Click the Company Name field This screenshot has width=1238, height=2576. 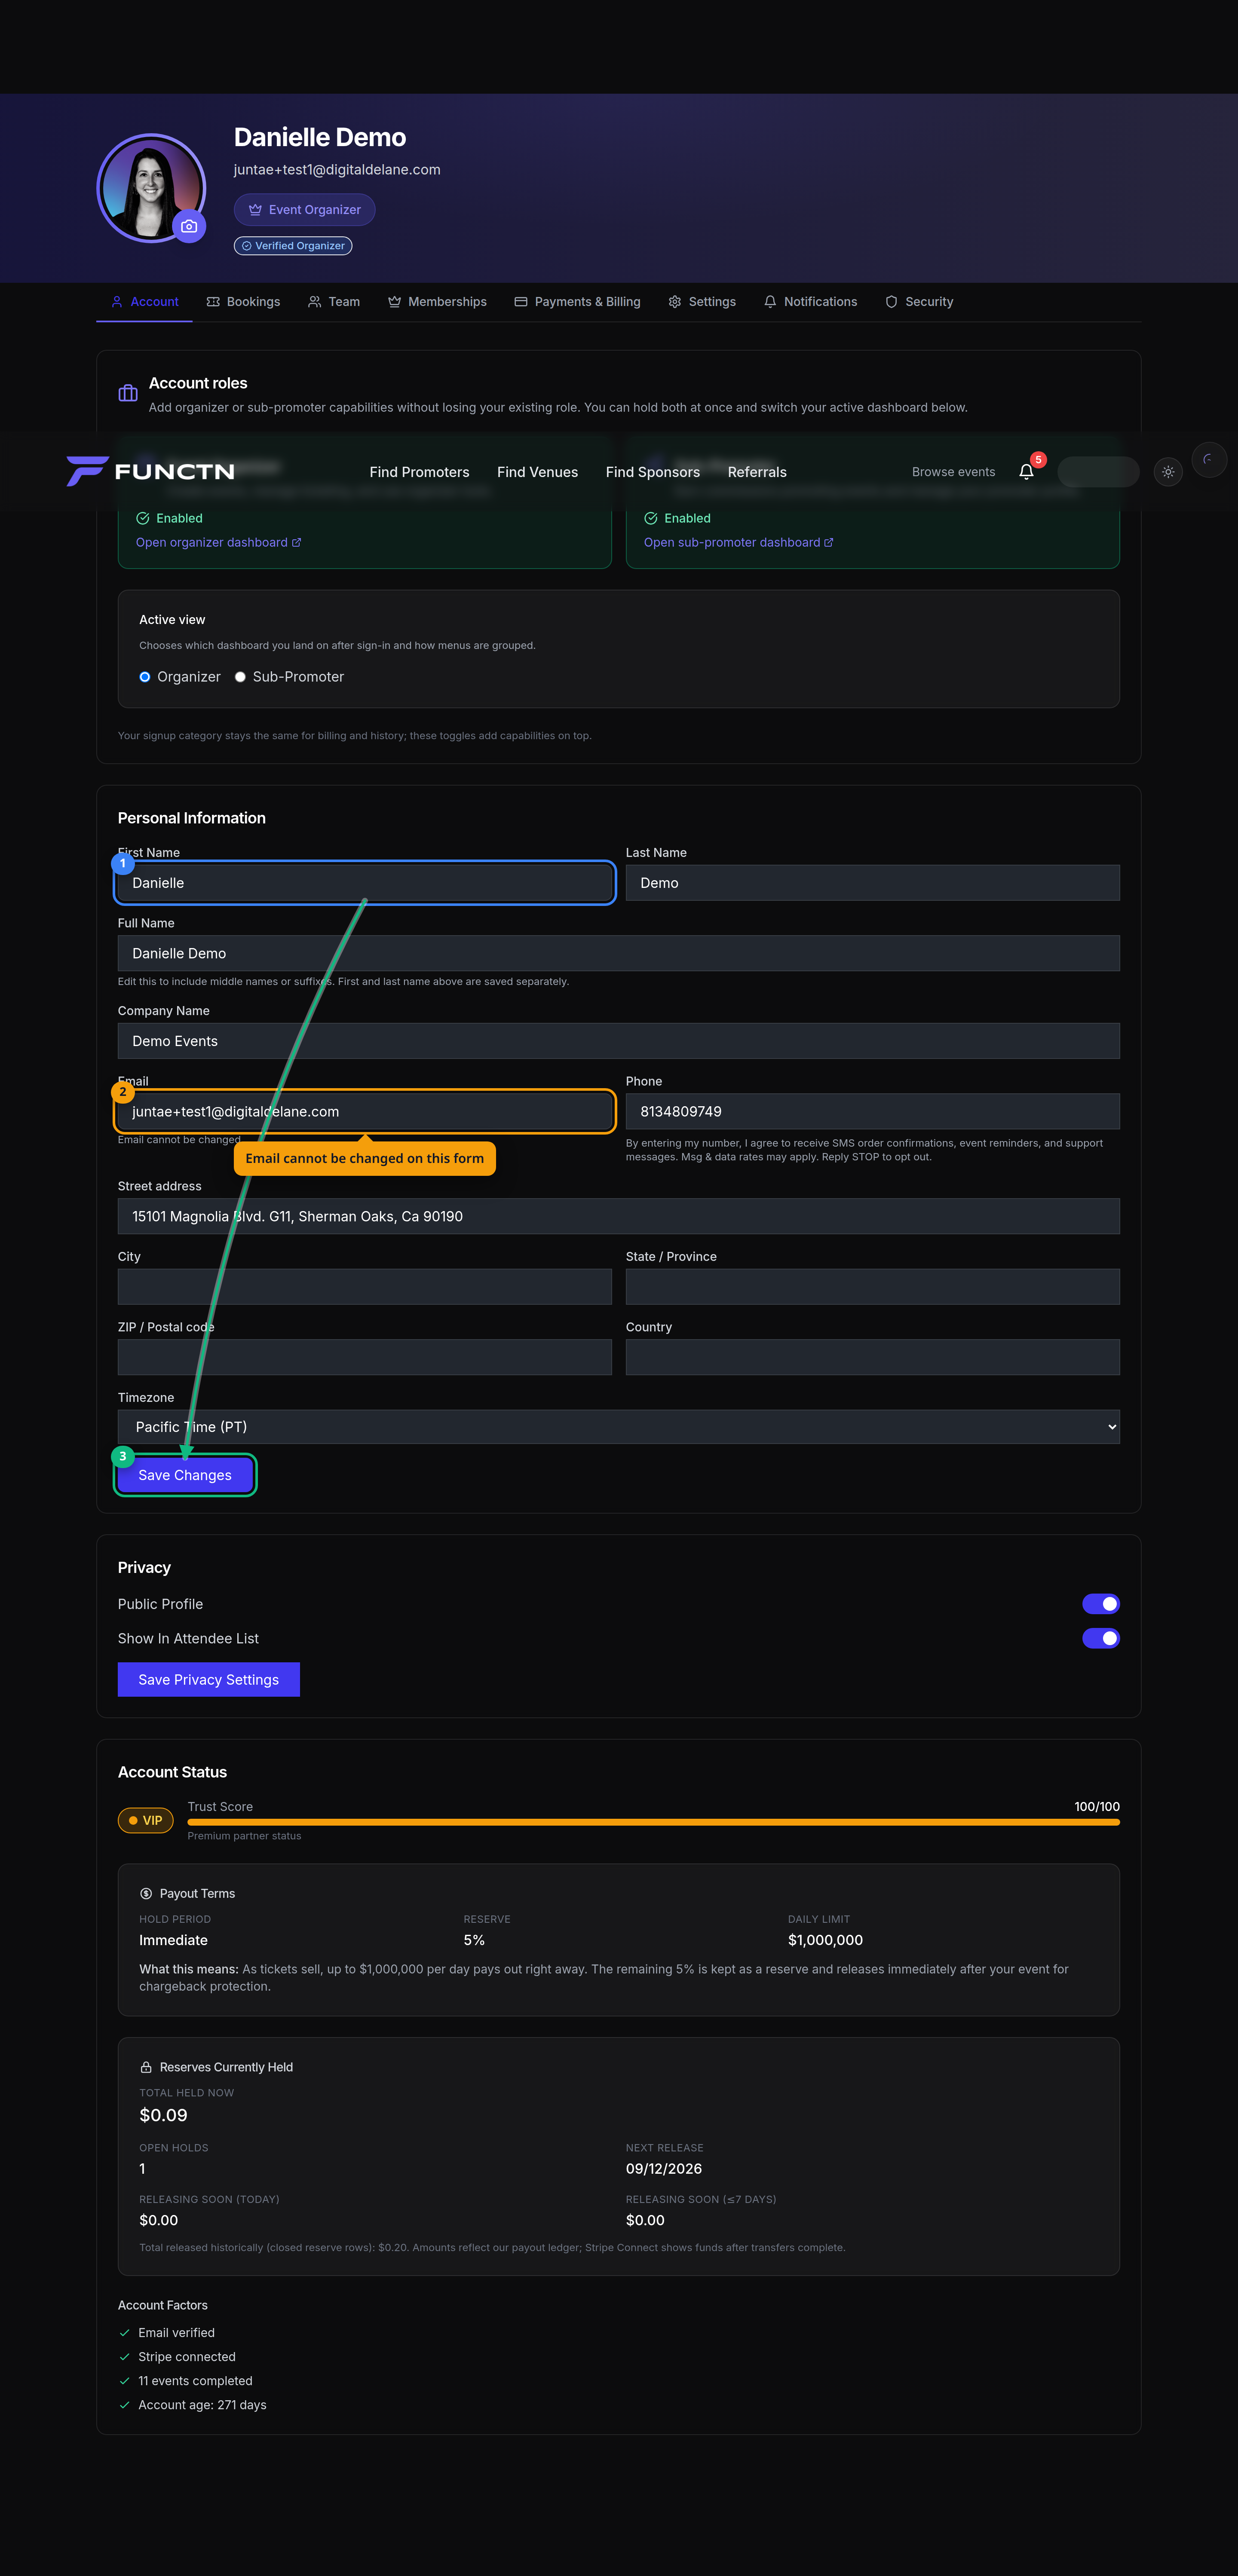pos(619,1041)
